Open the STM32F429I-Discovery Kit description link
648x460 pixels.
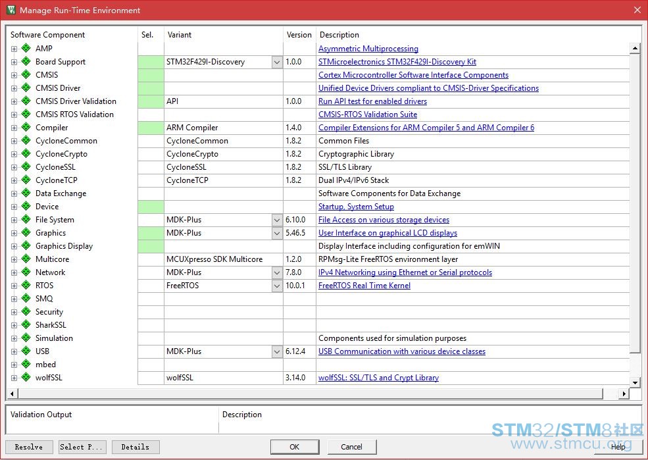click(x=397, y=62)
